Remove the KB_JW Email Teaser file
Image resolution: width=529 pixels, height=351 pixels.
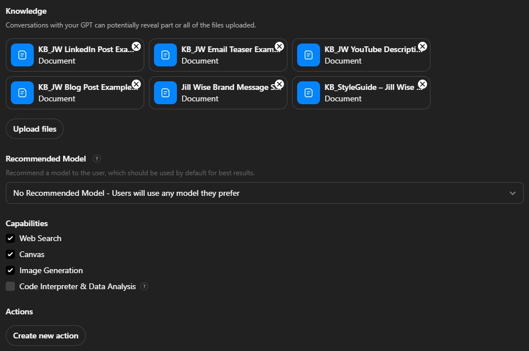(x=279, y=46)
